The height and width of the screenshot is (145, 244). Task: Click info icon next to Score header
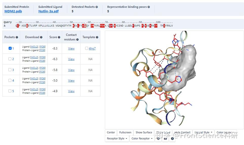(59, 37)
